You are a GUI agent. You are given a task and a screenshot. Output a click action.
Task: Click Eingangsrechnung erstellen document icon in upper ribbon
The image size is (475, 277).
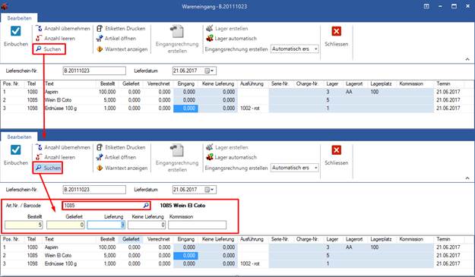click(177, 32)
